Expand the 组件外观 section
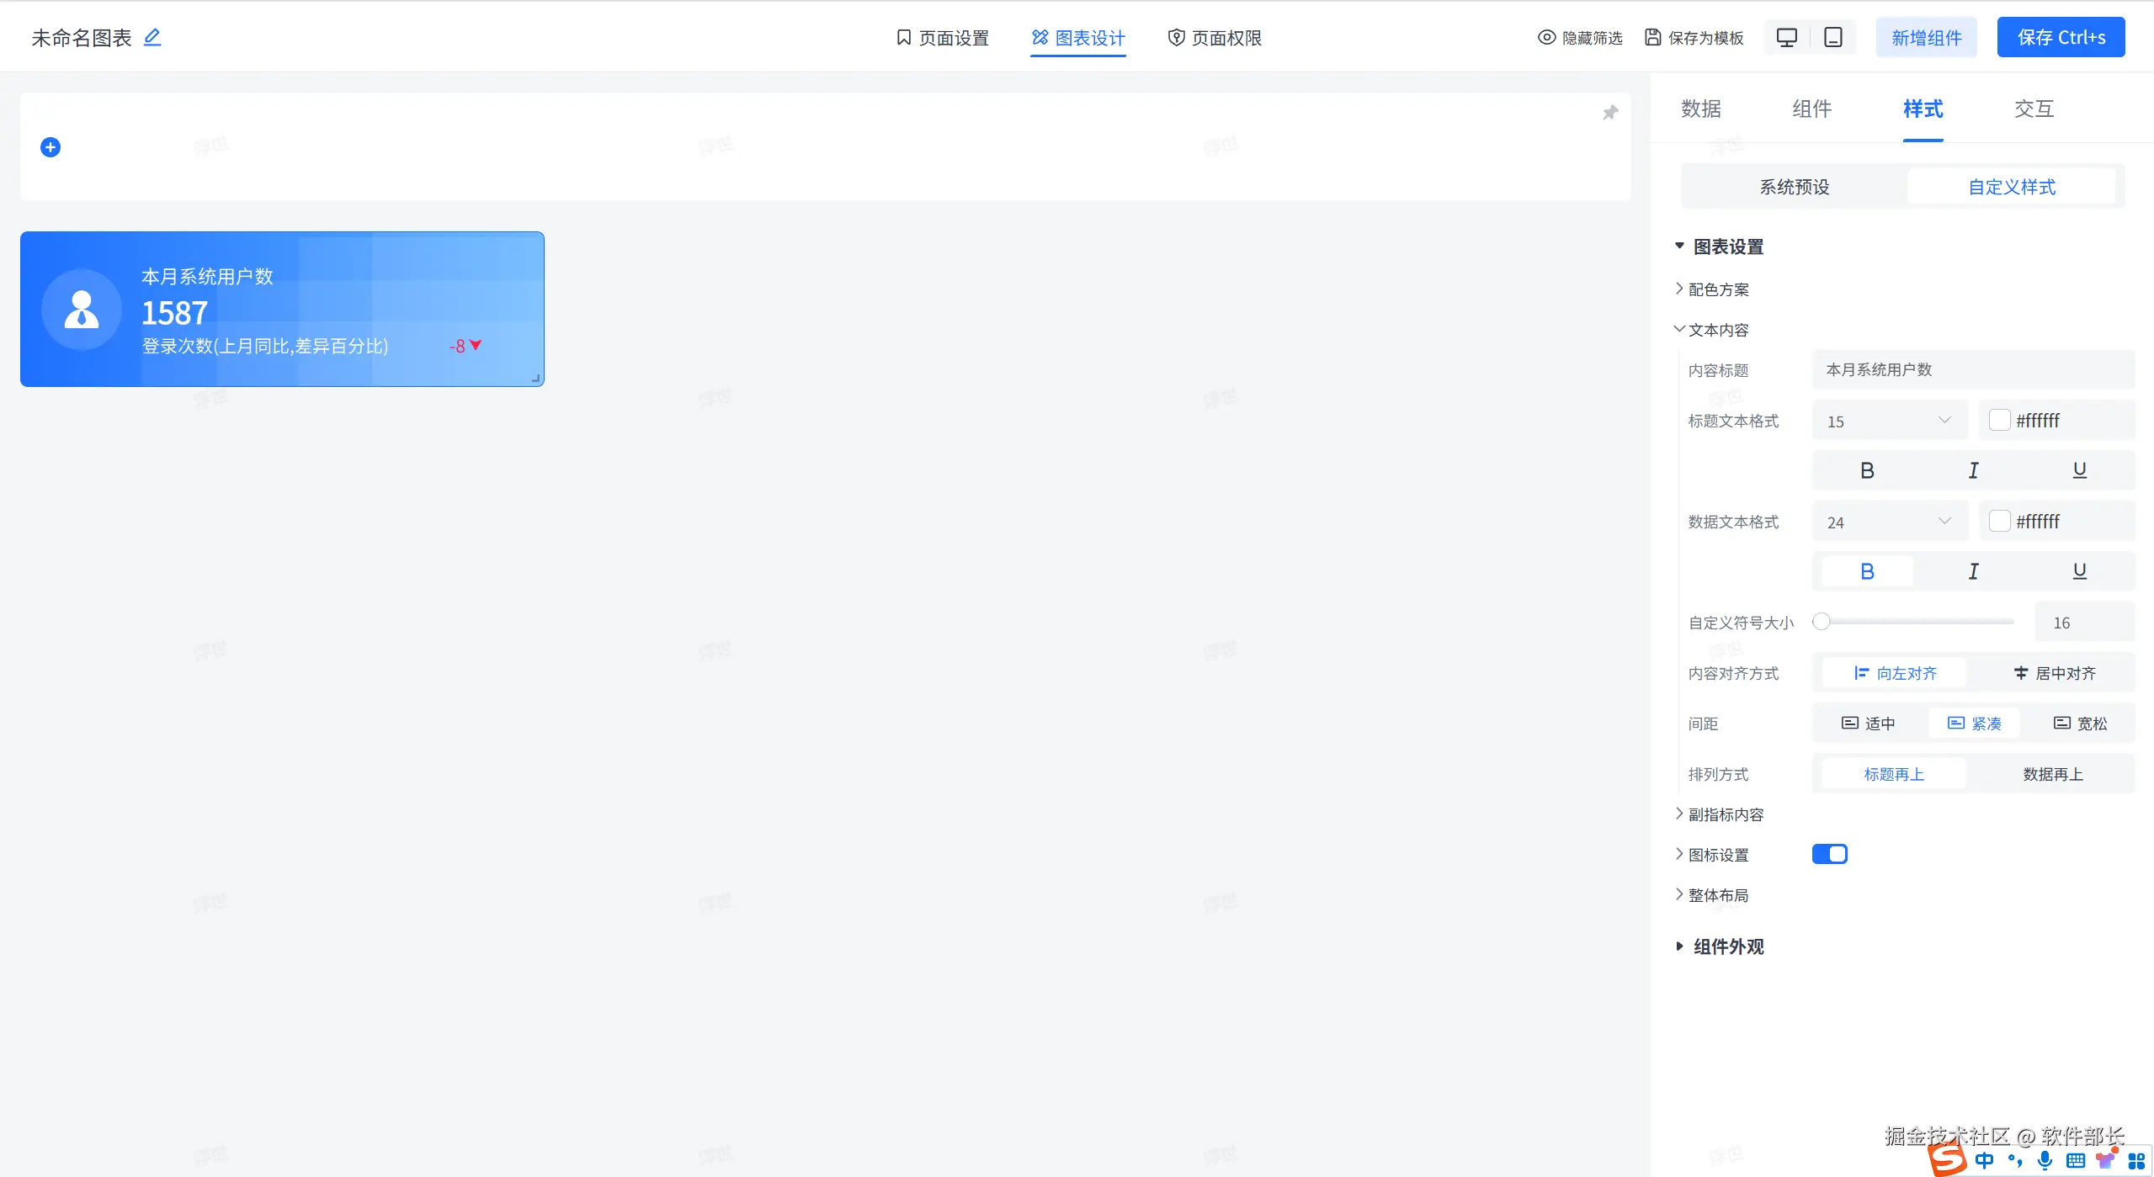The width and height of the screenshot is (2154, 1177). 1727,946
